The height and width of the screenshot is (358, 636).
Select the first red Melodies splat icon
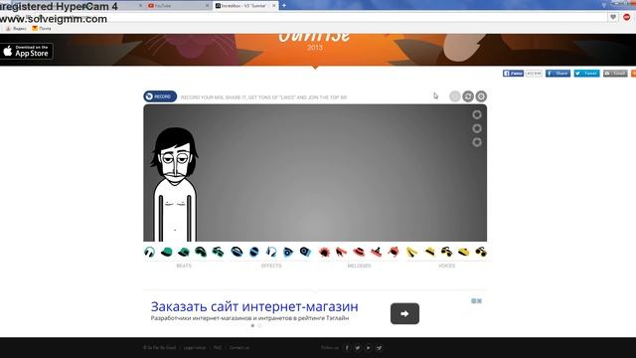[x=324, y=252]
